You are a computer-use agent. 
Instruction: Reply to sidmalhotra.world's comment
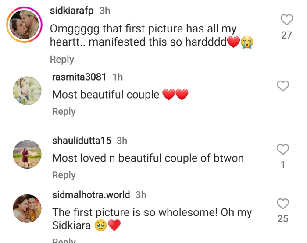pyautogui.click(x=64, y=240)
